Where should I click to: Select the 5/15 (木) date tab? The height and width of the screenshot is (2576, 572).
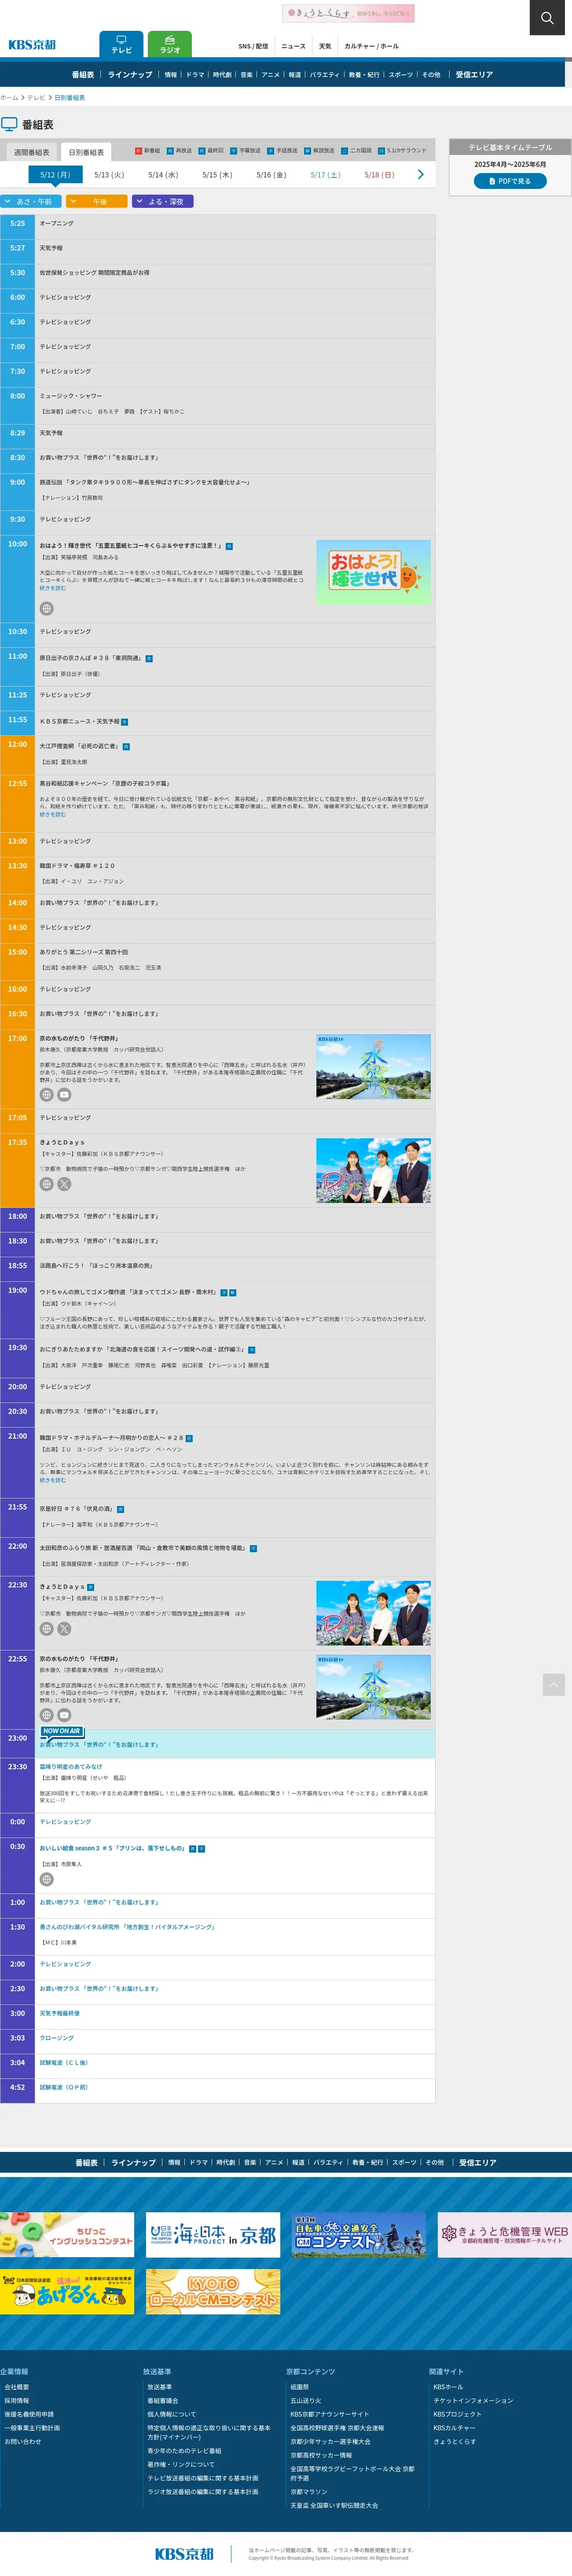pyautogui.click(x=217, y=175)
